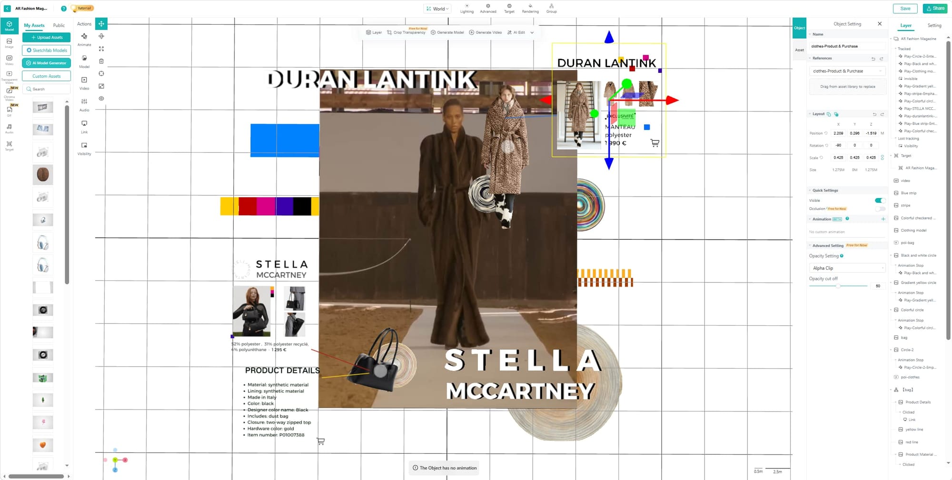This screenshot has height=480, width=952.
Task: Click the asset Search field
Action: (x=46, y=89)
